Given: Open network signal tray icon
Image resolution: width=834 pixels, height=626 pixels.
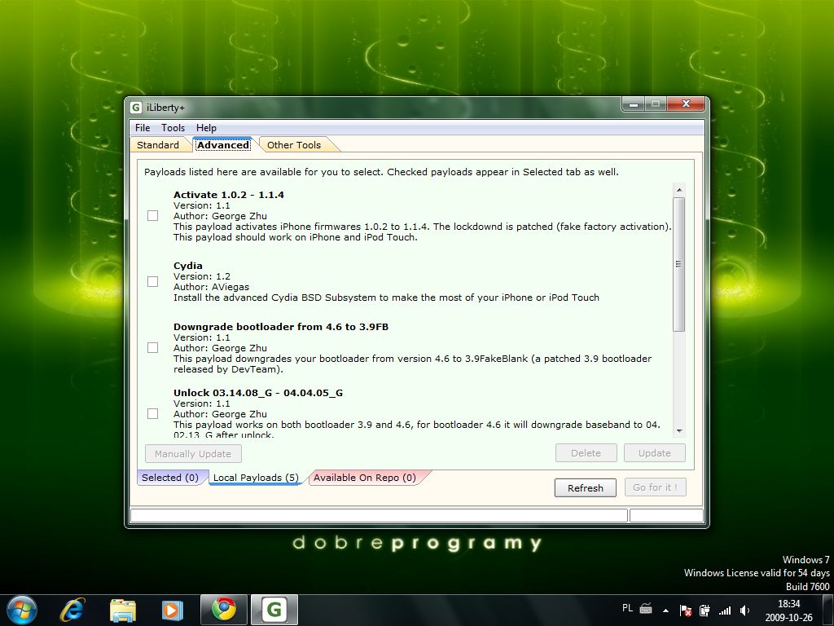Looking at the screenshot, I should click(x=724, y=610).
